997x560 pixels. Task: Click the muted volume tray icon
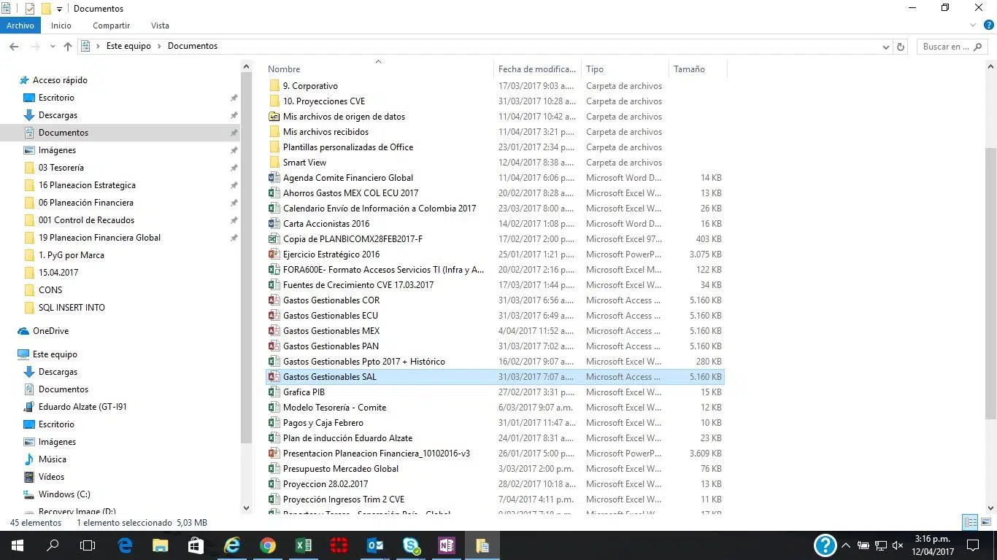tap(898, 545)
